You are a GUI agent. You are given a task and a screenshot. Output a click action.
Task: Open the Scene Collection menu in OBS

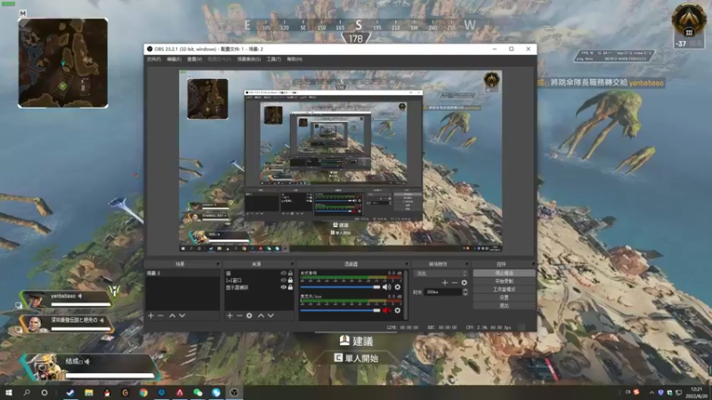point(249,60)
